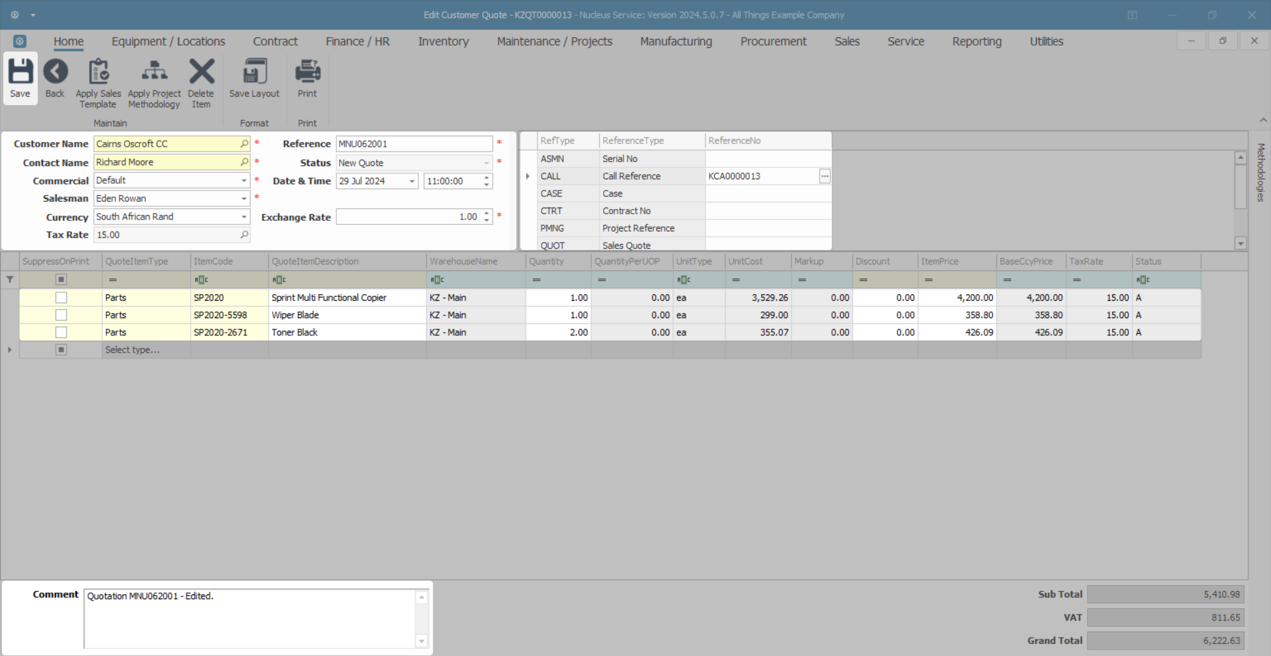The height and width of the screenshot is (656, 1271).
Task: Sort by QuoteItemDescription column header
Action: 348,261
